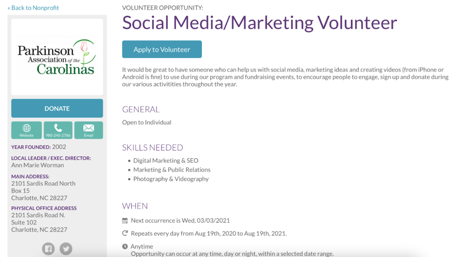The width and height of the screenshot is (466, 257).
Task: Click the phone icon 980-245-2786
Action: click(x=58, y=130)
